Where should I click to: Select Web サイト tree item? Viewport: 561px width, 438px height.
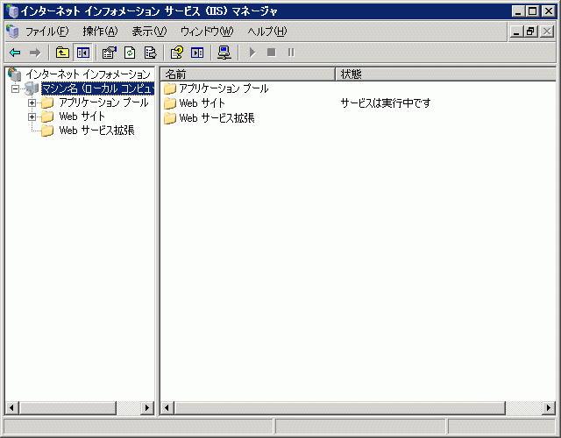(82, 117)
